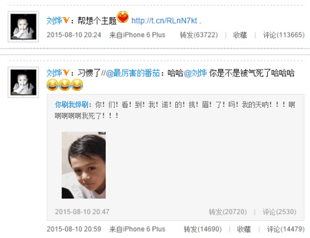Open 评论(2530) in the quoted post
The width and height of the screenshot is (310, 238).
279,212
